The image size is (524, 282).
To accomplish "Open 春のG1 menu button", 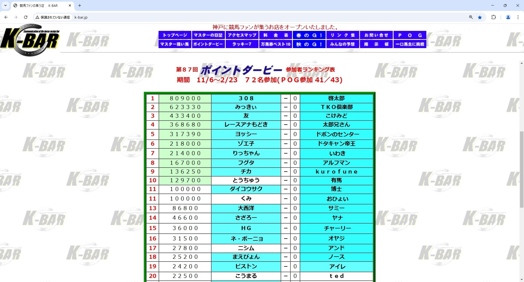I will (x=309, y=35).
